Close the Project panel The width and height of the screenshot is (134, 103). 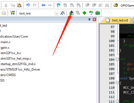pos(94,20)
